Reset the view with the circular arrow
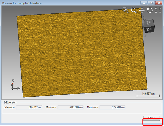 [150, 10]
